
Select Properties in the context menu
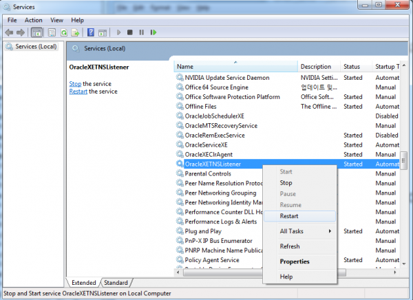click(295, 261)
